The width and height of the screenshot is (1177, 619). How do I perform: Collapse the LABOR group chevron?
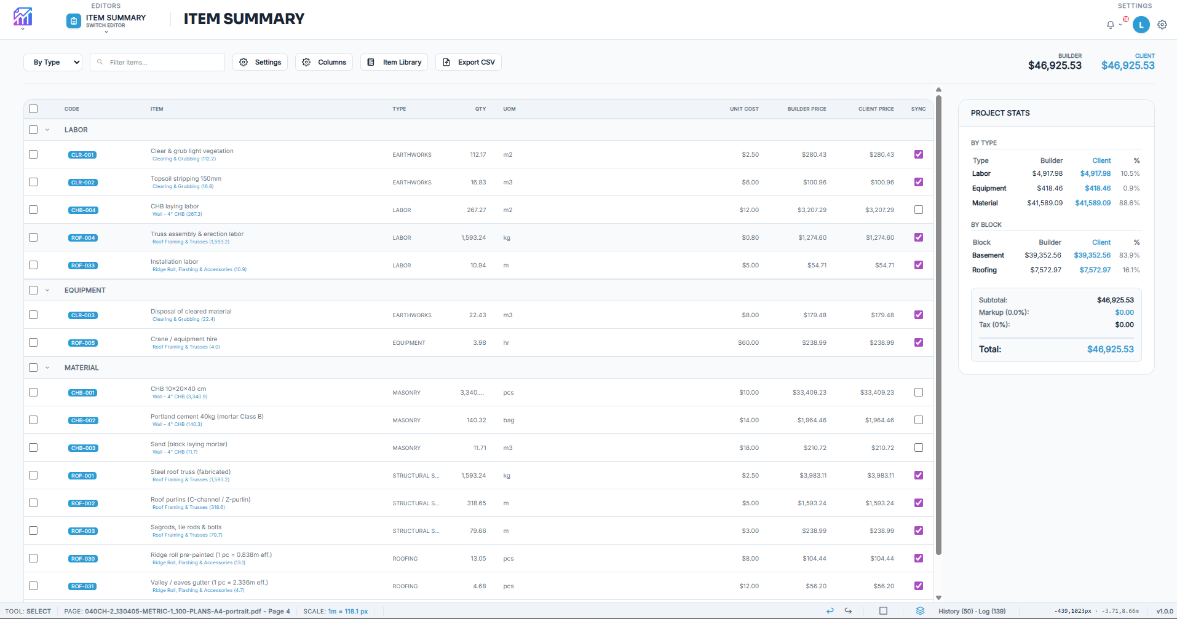coord(47,130)
